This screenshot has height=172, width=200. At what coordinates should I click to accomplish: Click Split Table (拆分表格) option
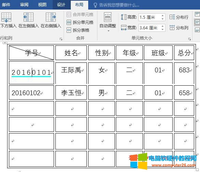78,30
